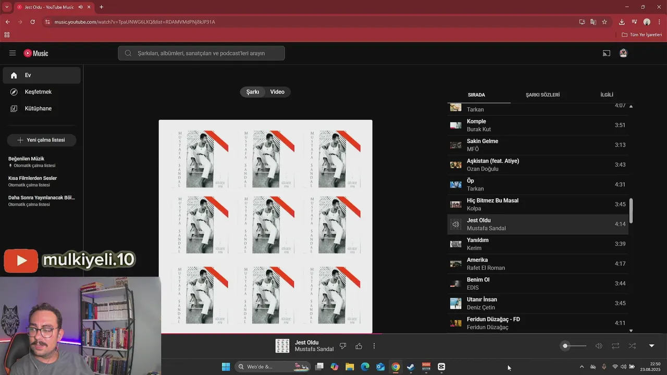Click the translate page icon
Screen dimensions: 667x375
coord(593,22)
